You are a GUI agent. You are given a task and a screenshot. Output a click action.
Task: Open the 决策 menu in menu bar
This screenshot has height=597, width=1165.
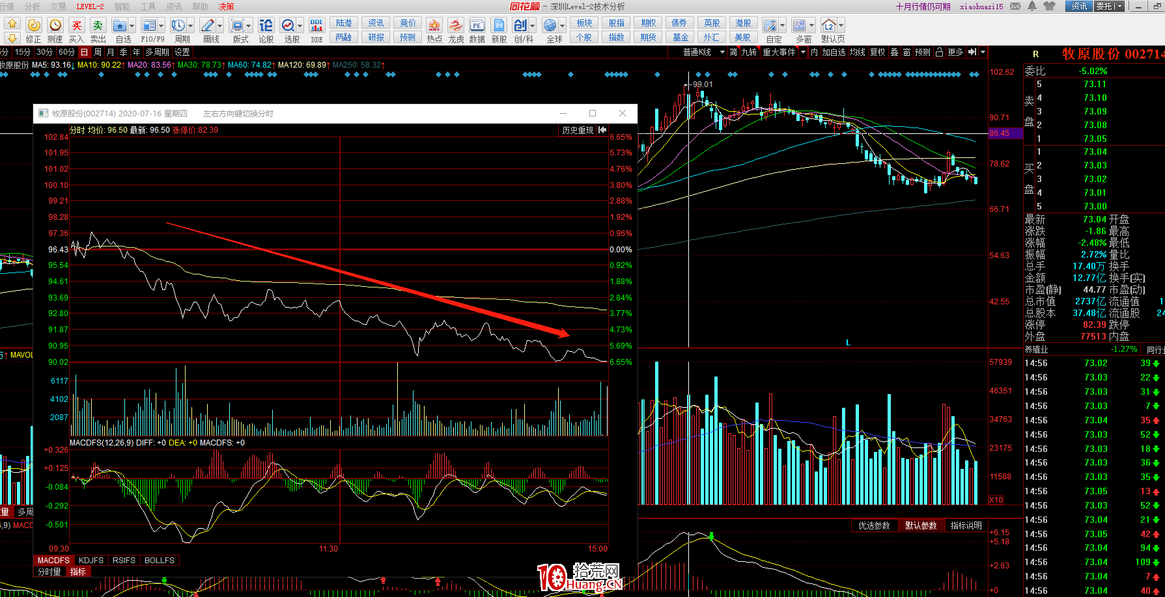coord(226,7)
